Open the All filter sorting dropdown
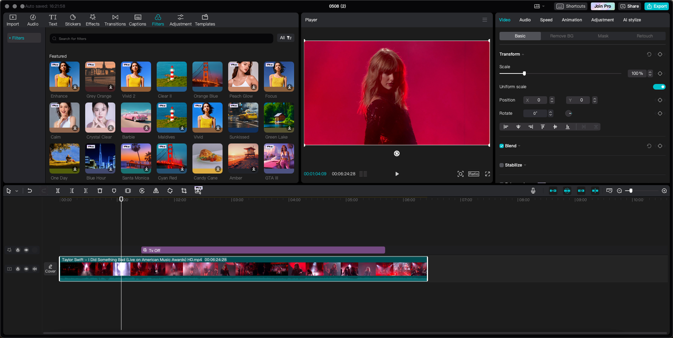The width and height of the screenshot is (673, 338). click(285, 38)
